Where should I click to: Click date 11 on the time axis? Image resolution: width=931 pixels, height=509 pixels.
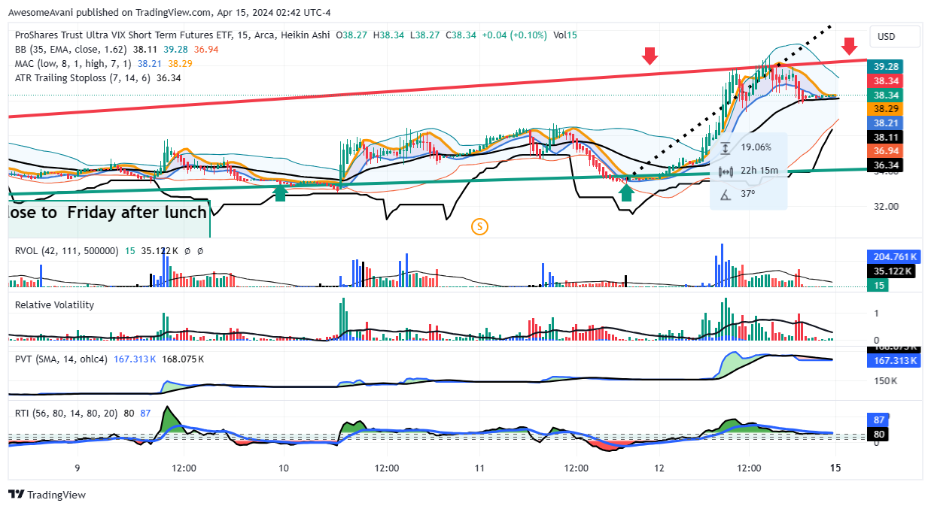(x=481, y=467)
